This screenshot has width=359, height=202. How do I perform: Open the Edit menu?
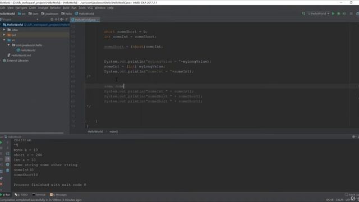[x=2, y=8]
